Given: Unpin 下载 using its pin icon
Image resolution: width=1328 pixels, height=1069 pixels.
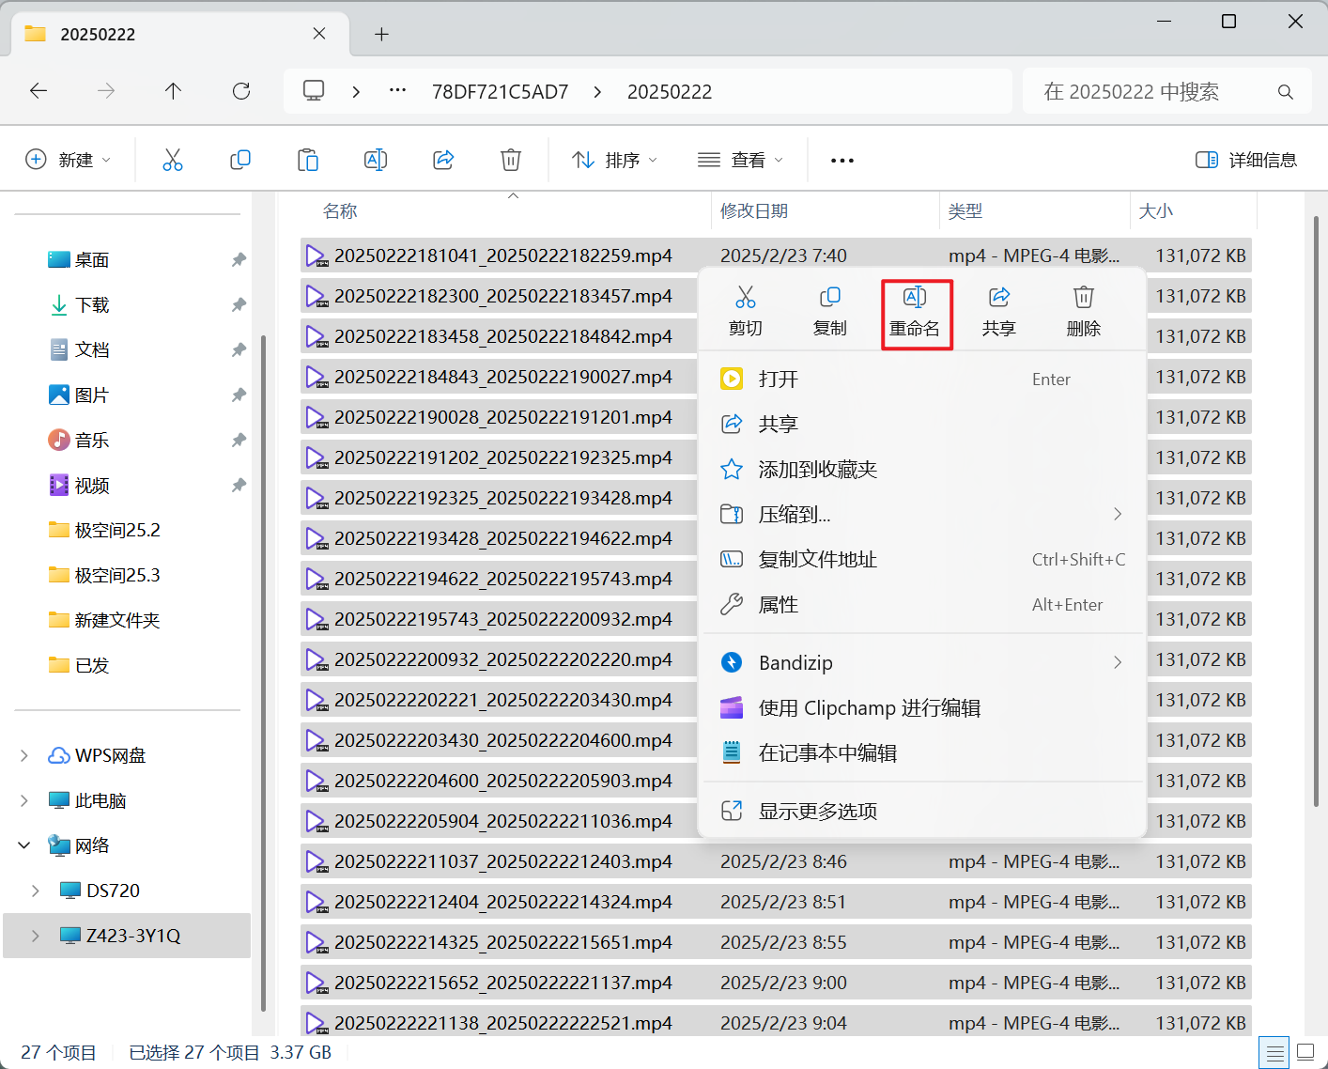Looking at the screenshot, I should pyautogui.click(x=239, y=305).
